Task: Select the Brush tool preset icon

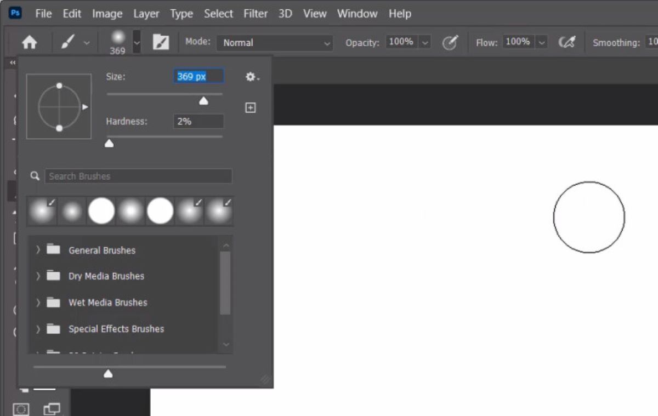Action: [x=68, y=42]
